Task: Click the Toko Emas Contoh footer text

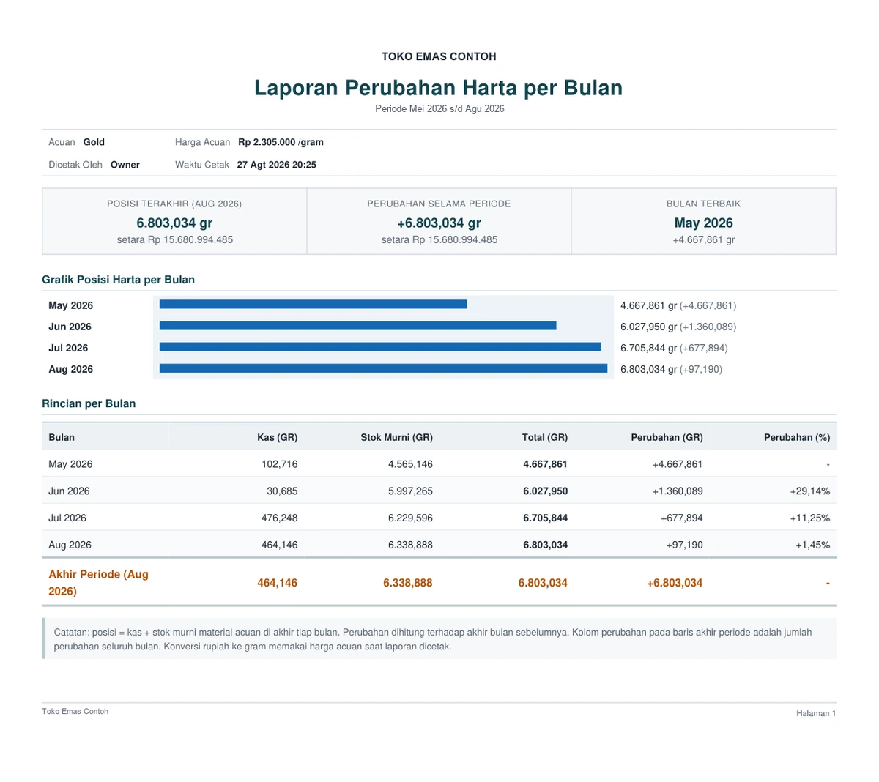Action: click(x=75, y=711)
